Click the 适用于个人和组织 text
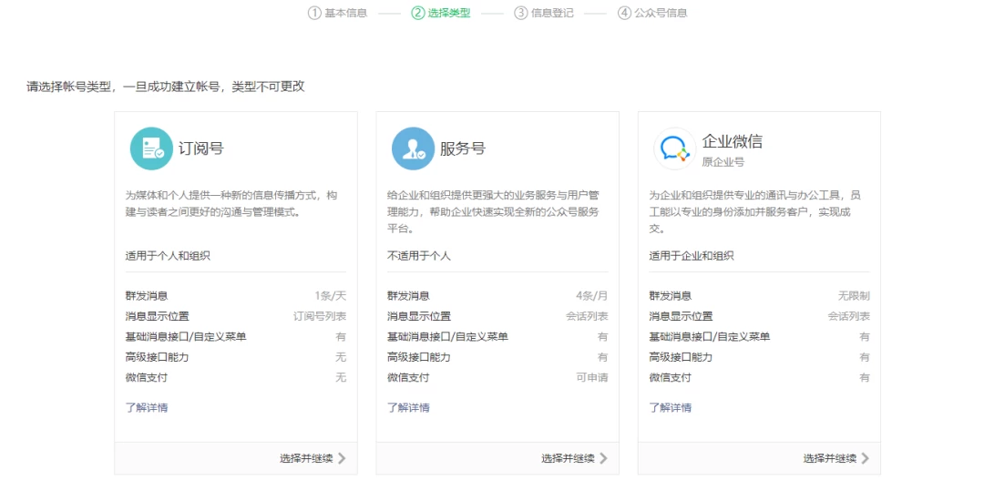 168,256
